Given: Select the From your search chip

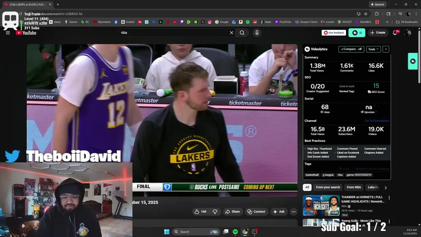Looking at the screenshot, I should [x=328, y=187].
